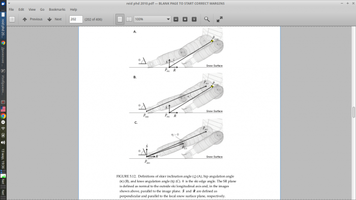Select single page view mode

pyautogui.click(x=120, y=19)
